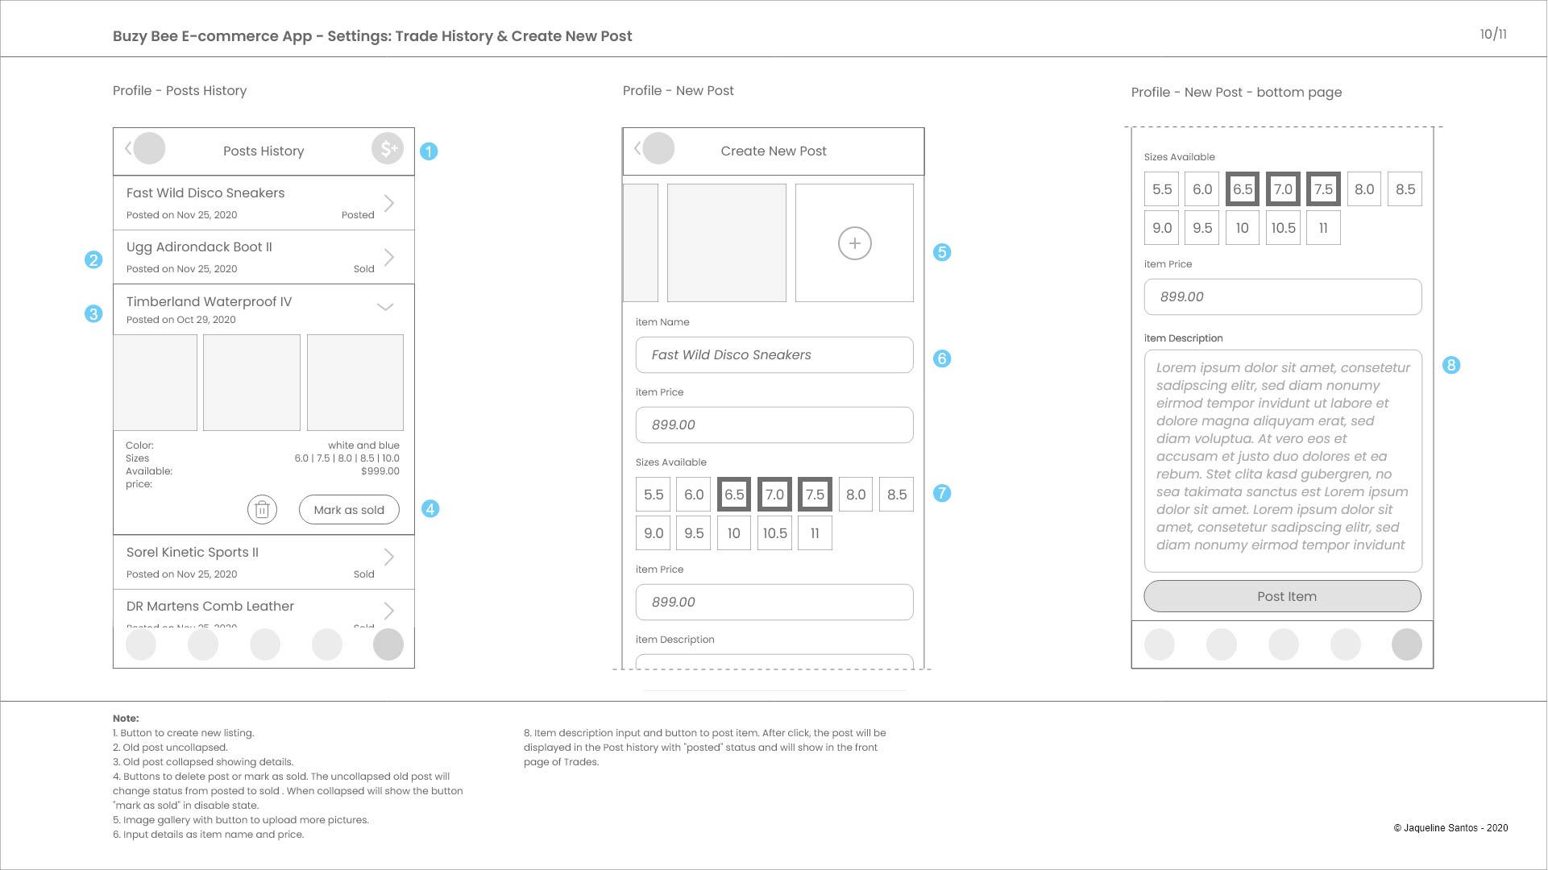This screenshot has width=1548, height=870.
Task: Tap the dark active nav circle in bottom page bar
Action: click(1407, 644)
